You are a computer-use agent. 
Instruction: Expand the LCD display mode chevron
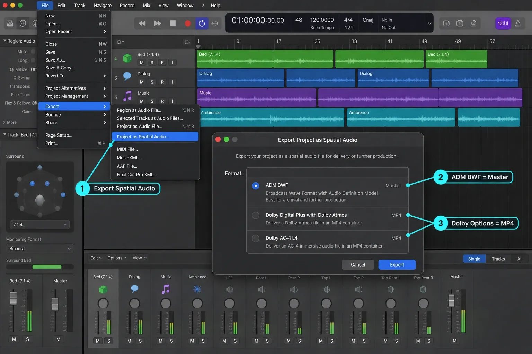pyautogui.click(x=429, y=24)
